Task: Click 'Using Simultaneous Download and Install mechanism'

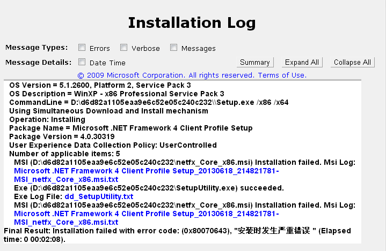Action: pos(108,111)
